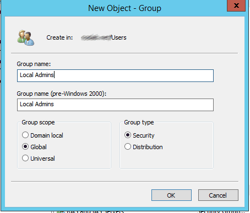Click the 'Group scope' box heading
The width and height of the screenshot is (250, 213).
(38, 122)
